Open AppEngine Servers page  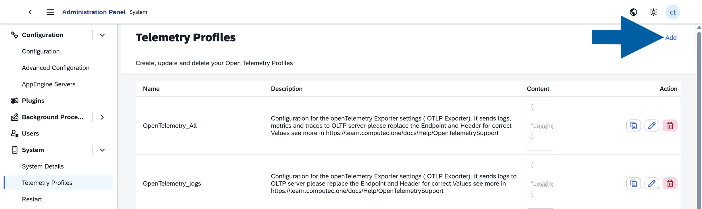49,84
